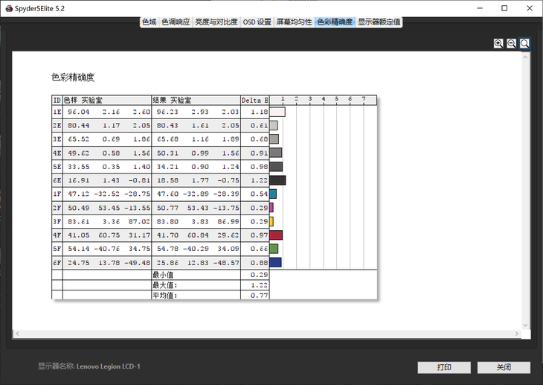Click the zoom in magnifier icon
543x385 pixels.
(x=498, y=43)
